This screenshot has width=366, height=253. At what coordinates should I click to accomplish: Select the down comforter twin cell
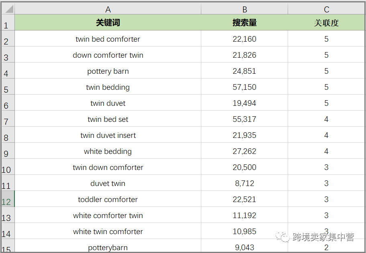pyautogui.click(x=108, y=55)
